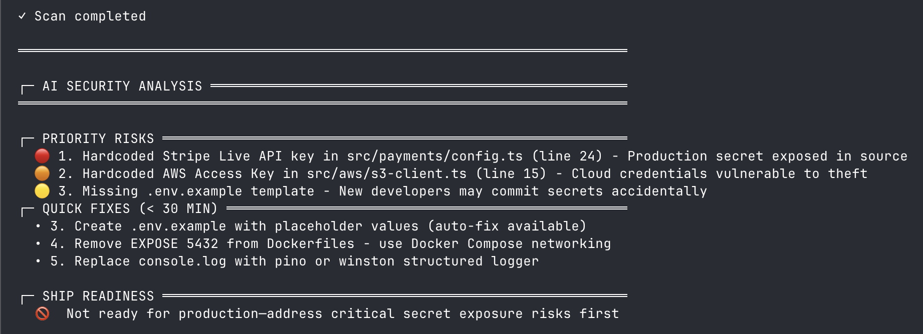Viewport: 923px width, 334px height.
Task: Click the prohibited sign in Ship Readiness
Action: [x=42, y=313]
